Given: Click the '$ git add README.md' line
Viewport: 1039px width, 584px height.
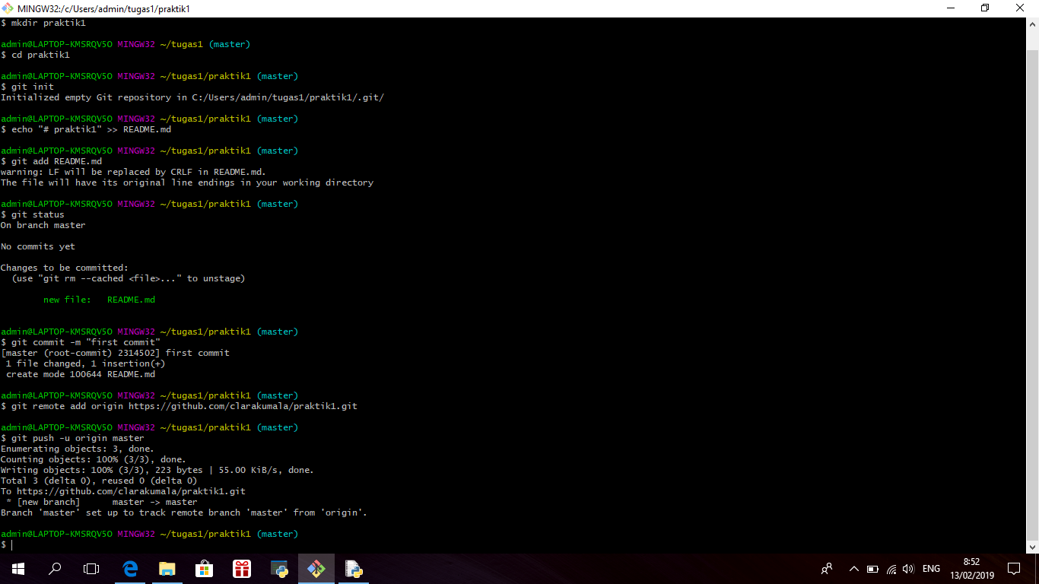Looking at the screenshot, I should point(51,161).
